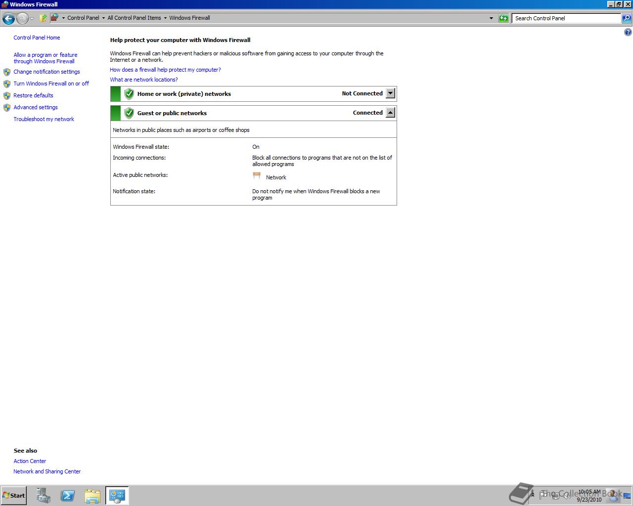Image resolution: width=633 pixels, height=506 pixels.
Task: Select Control Panel breadcrumb
Action: pyautogui.click(x=83, y=18)
